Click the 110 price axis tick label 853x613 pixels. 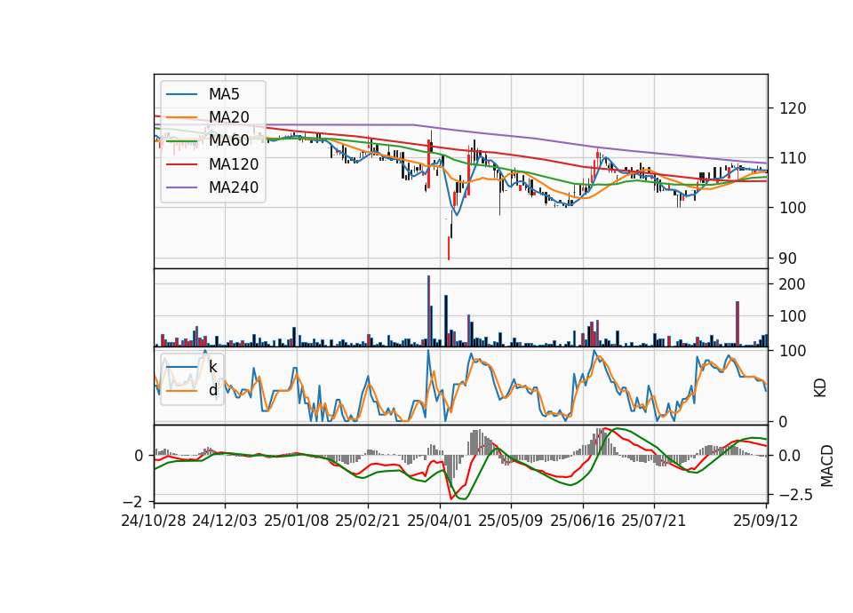[x=793, y=158]
